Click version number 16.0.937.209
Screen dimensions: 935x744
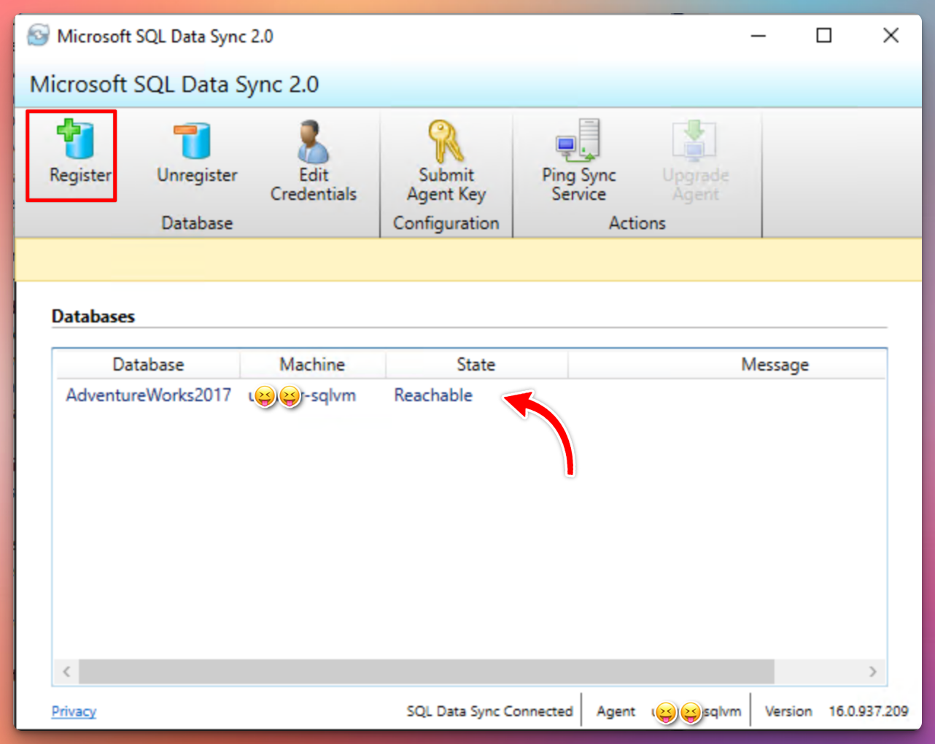[868, 711]
